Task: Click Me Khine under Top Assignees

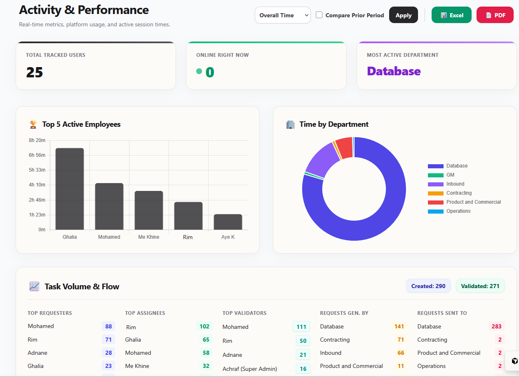Action: pos(137,366)
